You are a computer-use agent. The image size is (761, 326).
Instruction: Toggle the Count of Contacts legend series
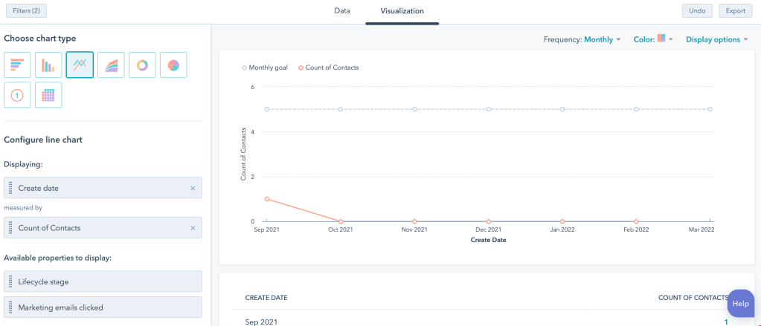pos(328,68)
